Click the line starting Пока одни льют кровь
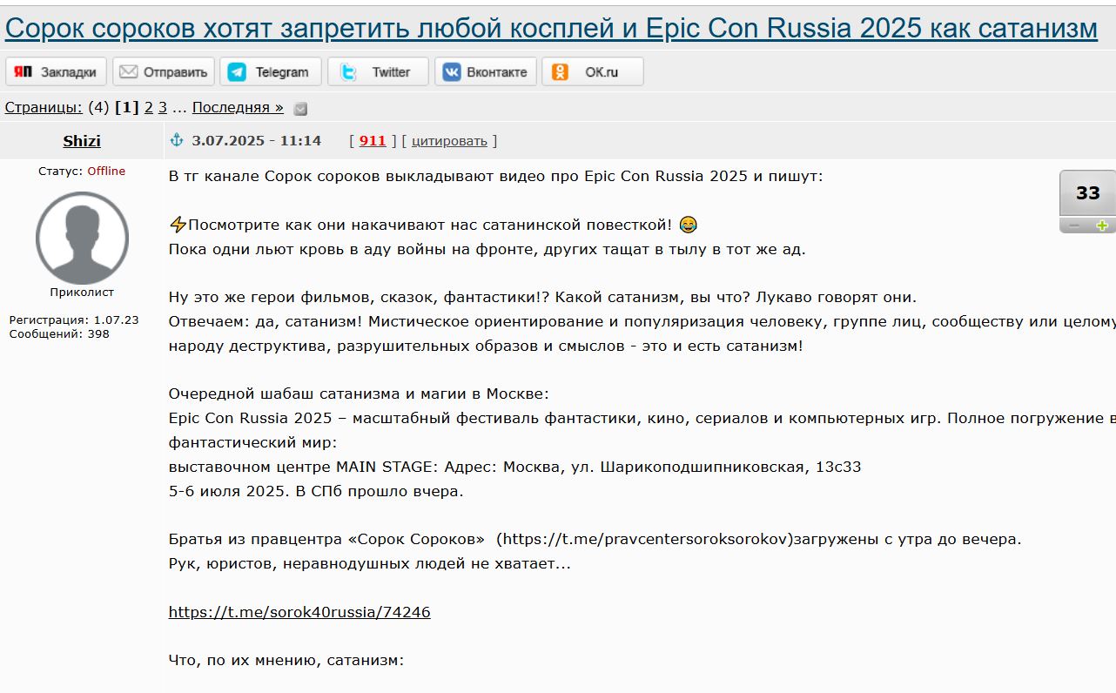Screen dimensions: 1116x693 click(x=487, y=250)
